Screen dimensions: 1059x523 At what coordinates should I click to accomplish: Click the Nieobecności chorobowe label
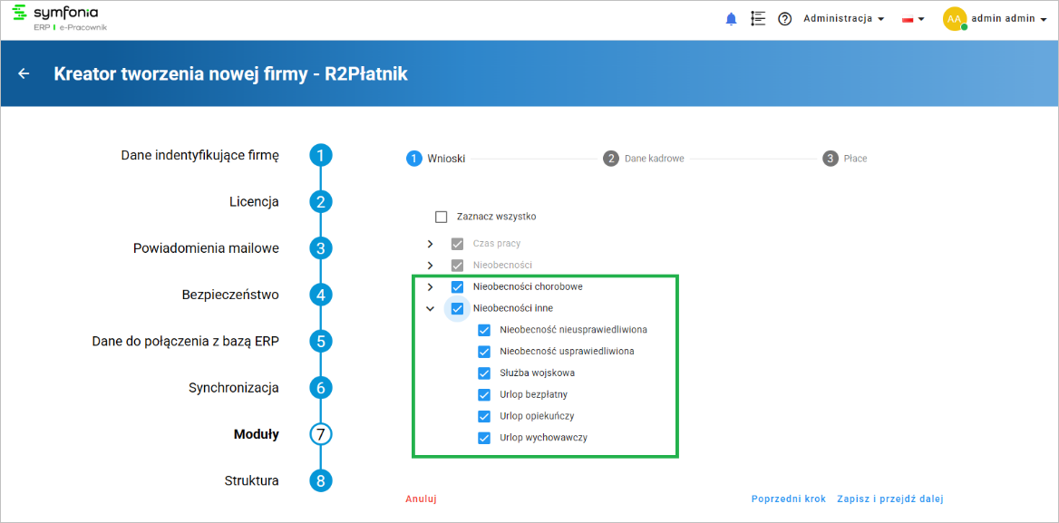529,286
